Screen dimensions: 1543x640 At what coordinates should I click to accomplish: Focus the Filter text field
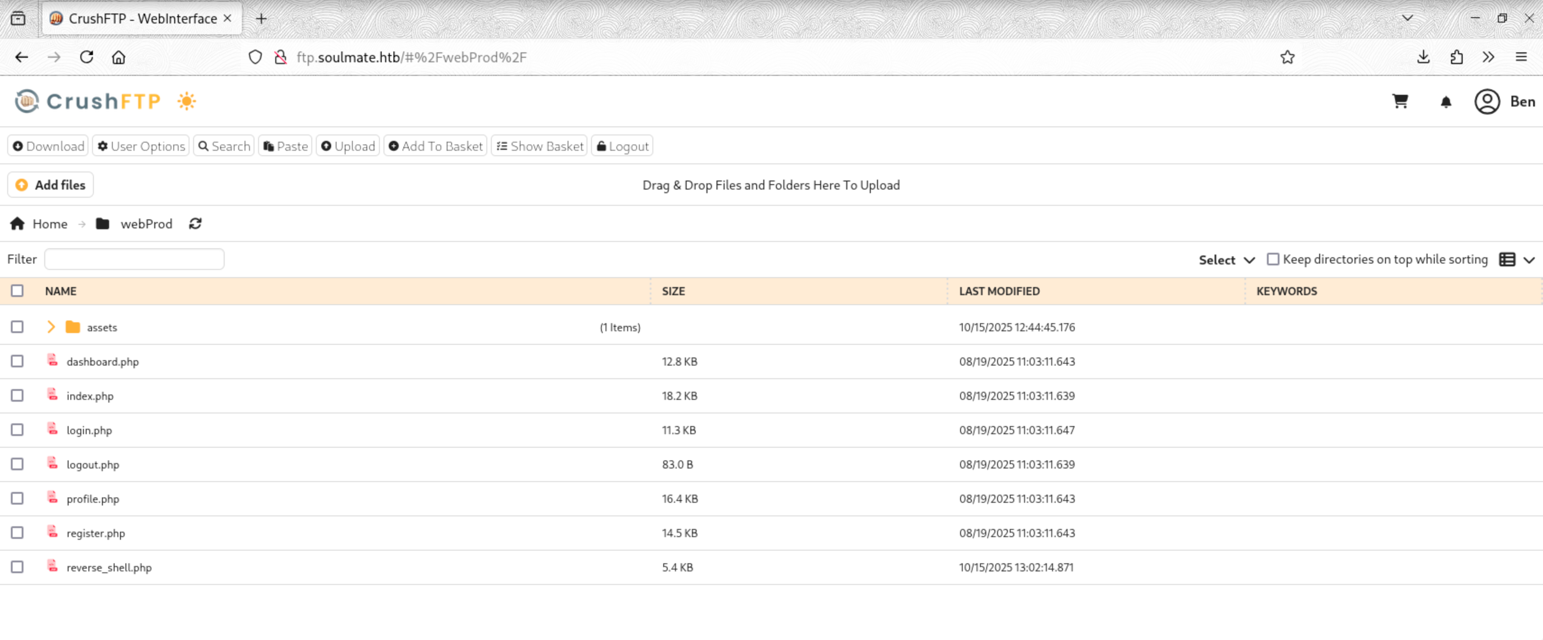(x=134, y=259)
